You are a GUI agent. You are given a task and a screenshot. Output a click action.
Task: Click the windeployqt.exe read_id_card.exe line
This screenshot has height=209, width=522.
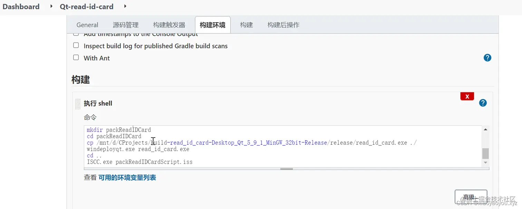coord(138,149)
